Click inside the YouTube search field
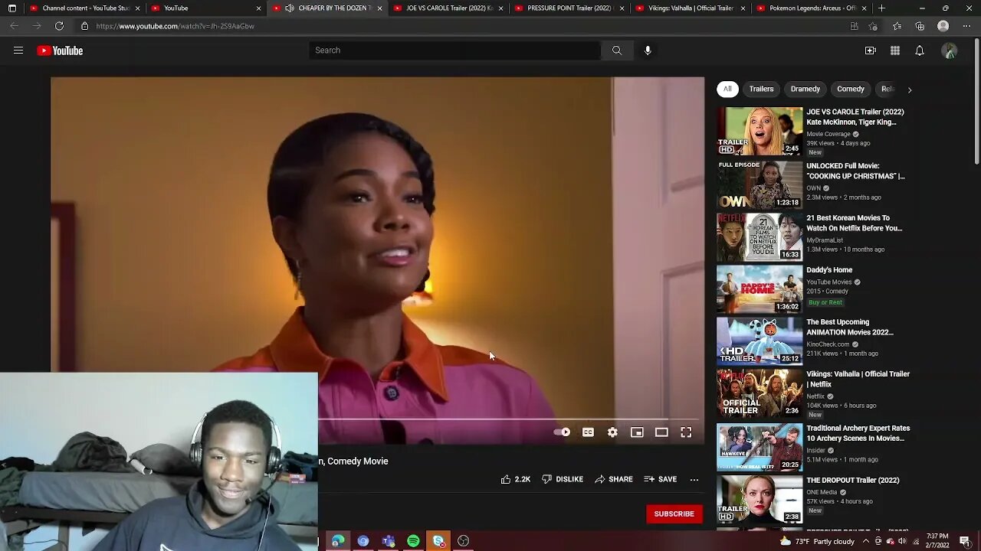This screenshot has width=981, height=551. pos(455,51)
